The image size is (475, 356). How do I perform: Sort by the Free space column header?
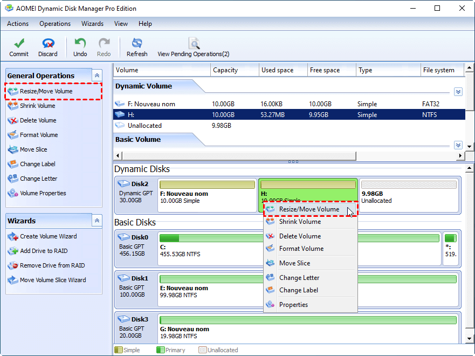332,70
